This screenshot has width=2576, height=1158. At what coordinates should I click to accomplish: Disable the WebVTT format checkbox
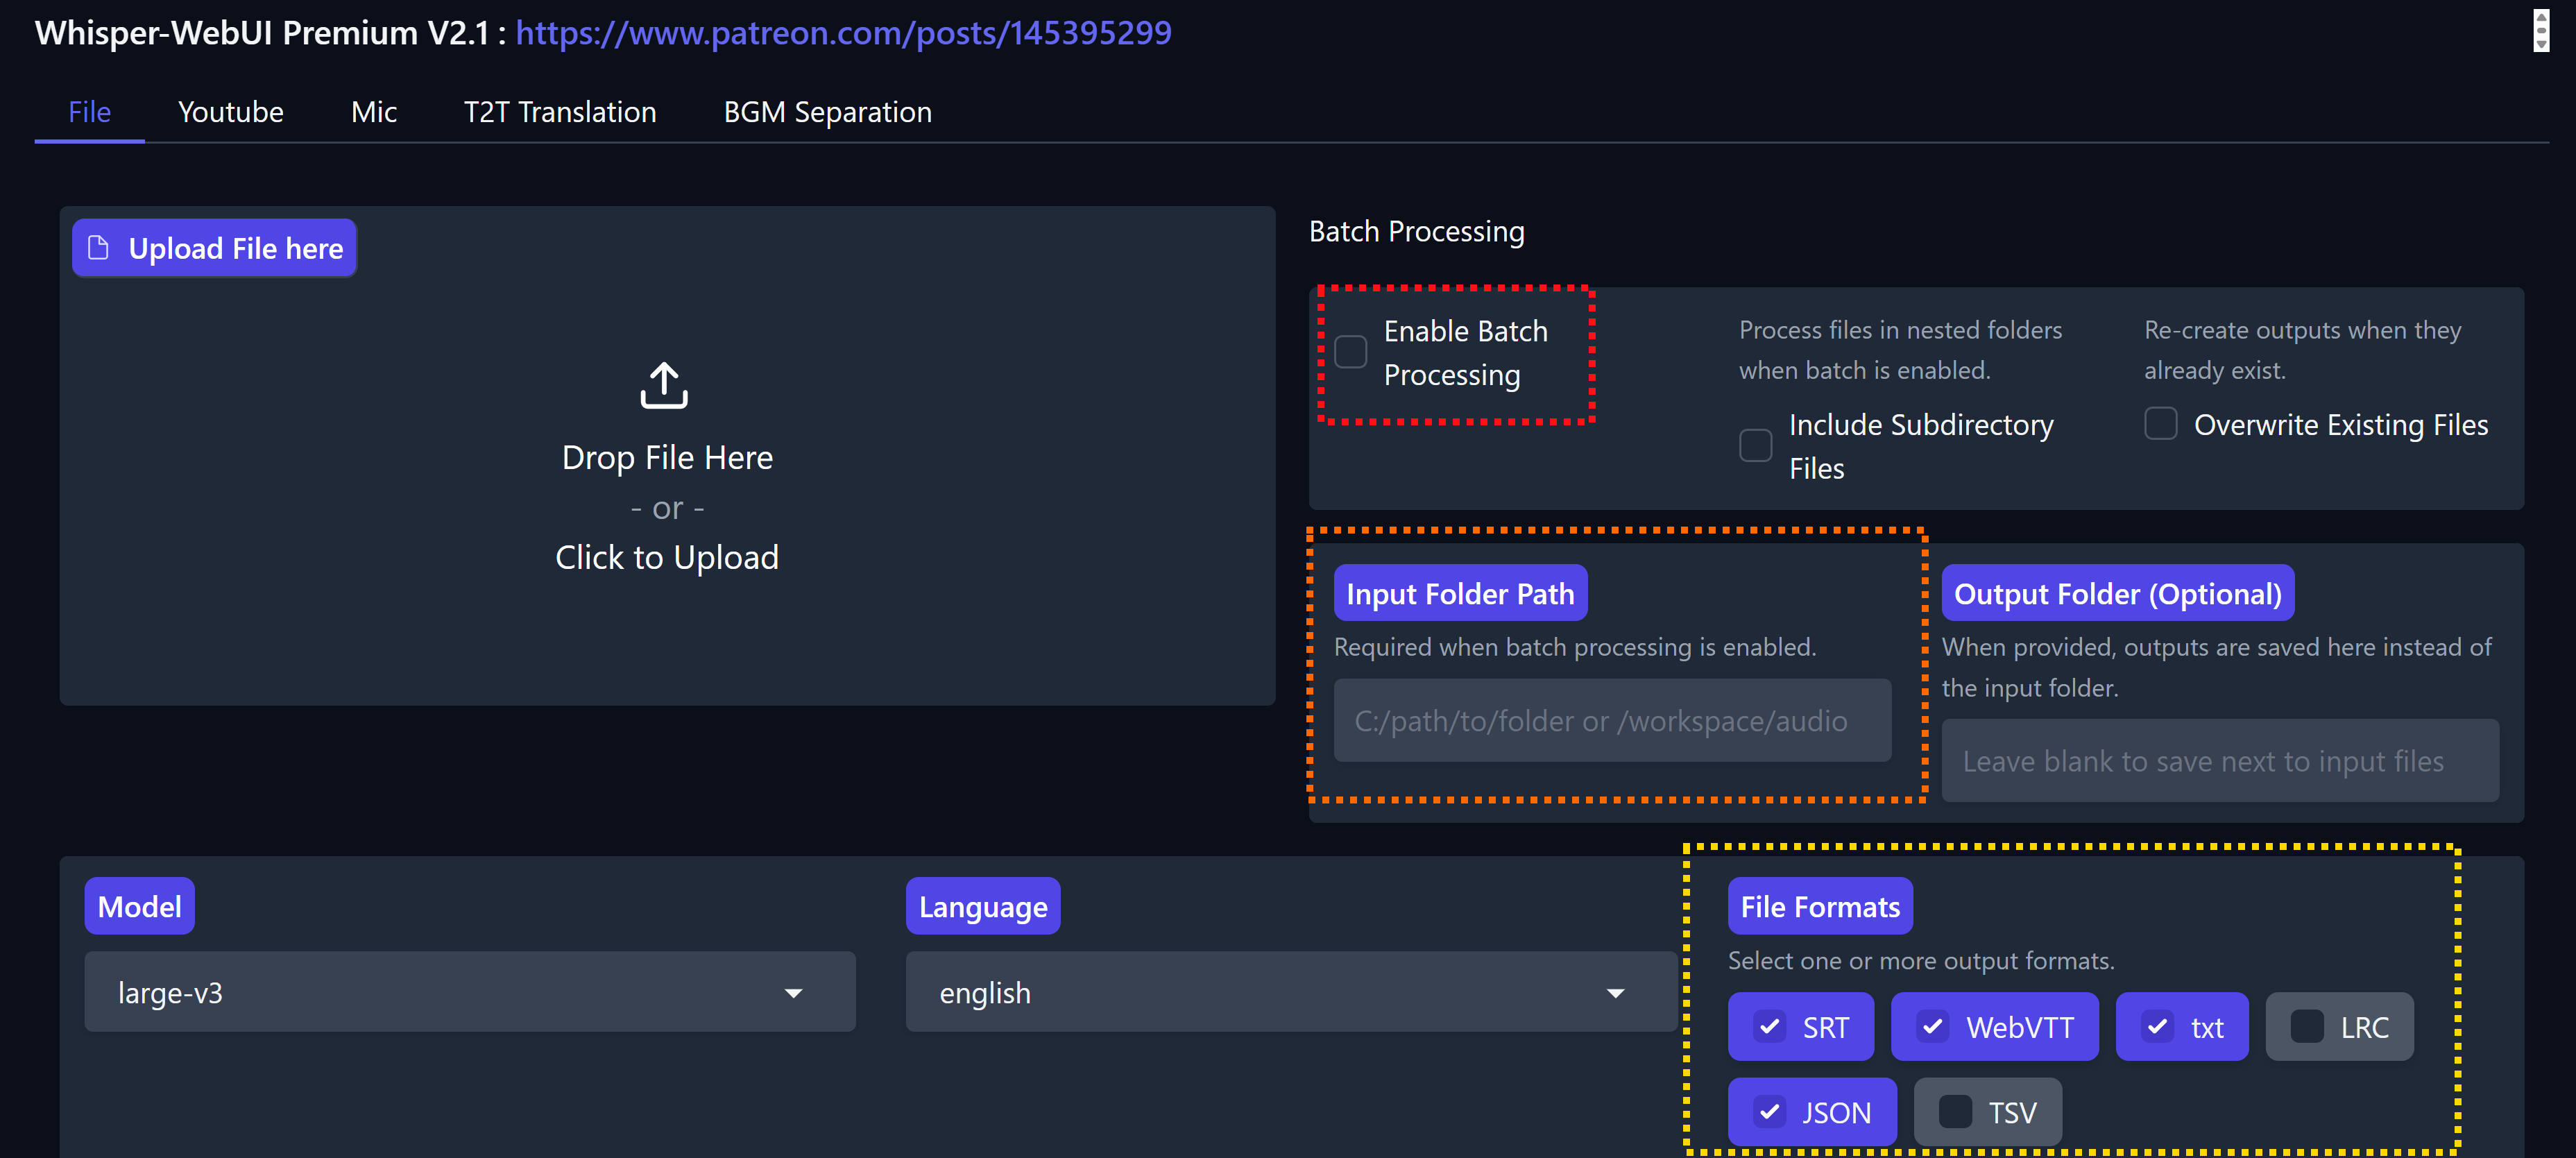1932,1027
